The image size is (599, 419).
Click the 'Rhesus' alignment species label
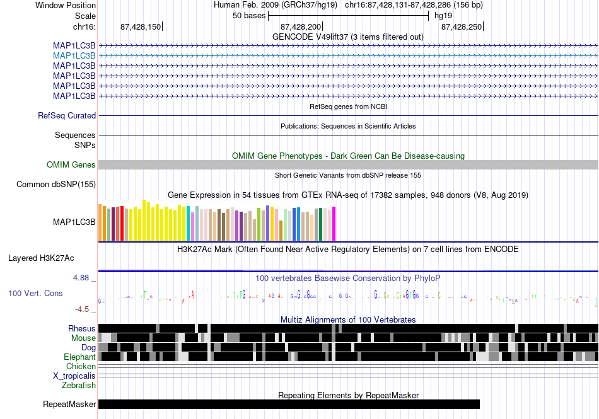(x=82, y=328)
